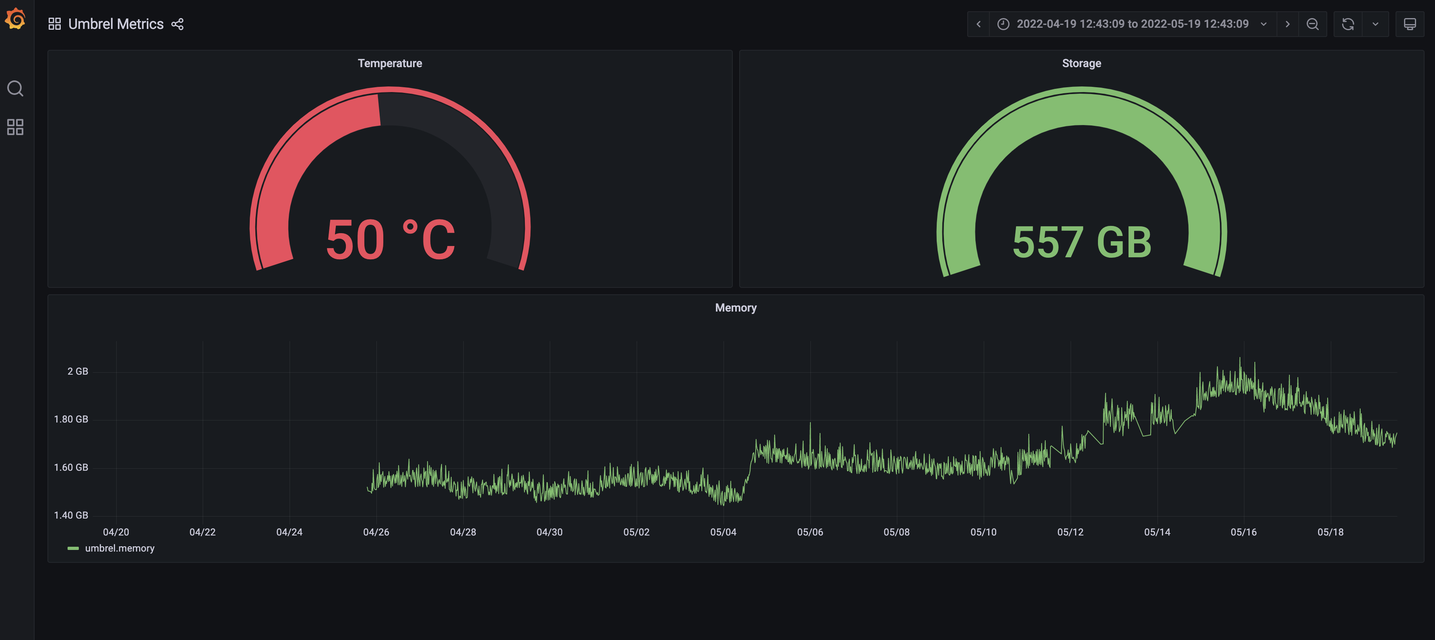1435x640 pixels.
Task: Cycle the TV view mode icon
Action: pos(1410,24)
